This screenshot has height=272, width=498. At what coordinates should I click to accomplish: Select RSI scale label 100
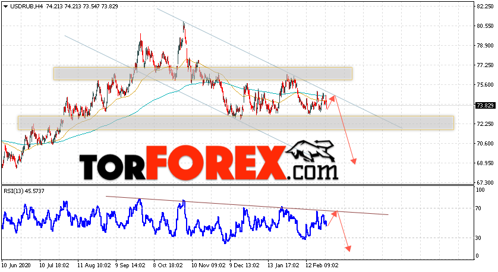tap(481, 190)
